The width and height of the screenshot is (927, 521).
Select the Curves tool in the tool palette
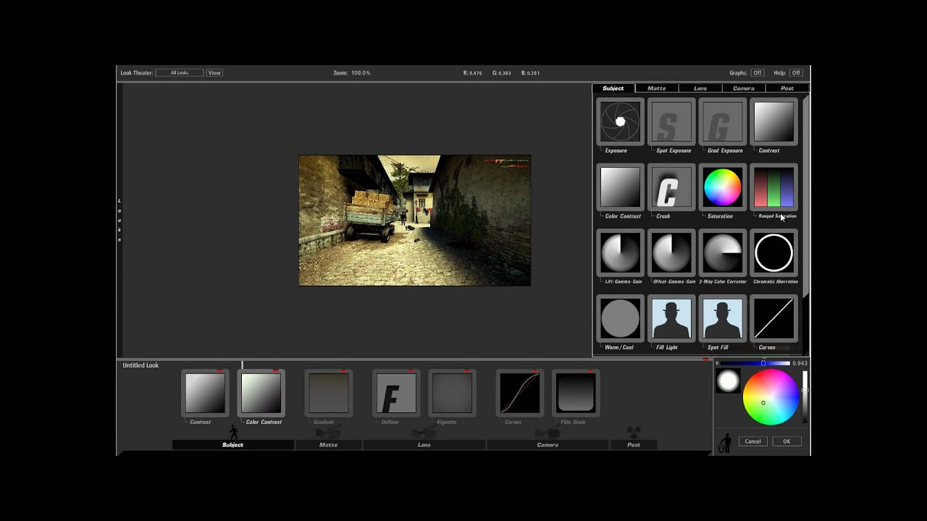click(x=773, y=318)
